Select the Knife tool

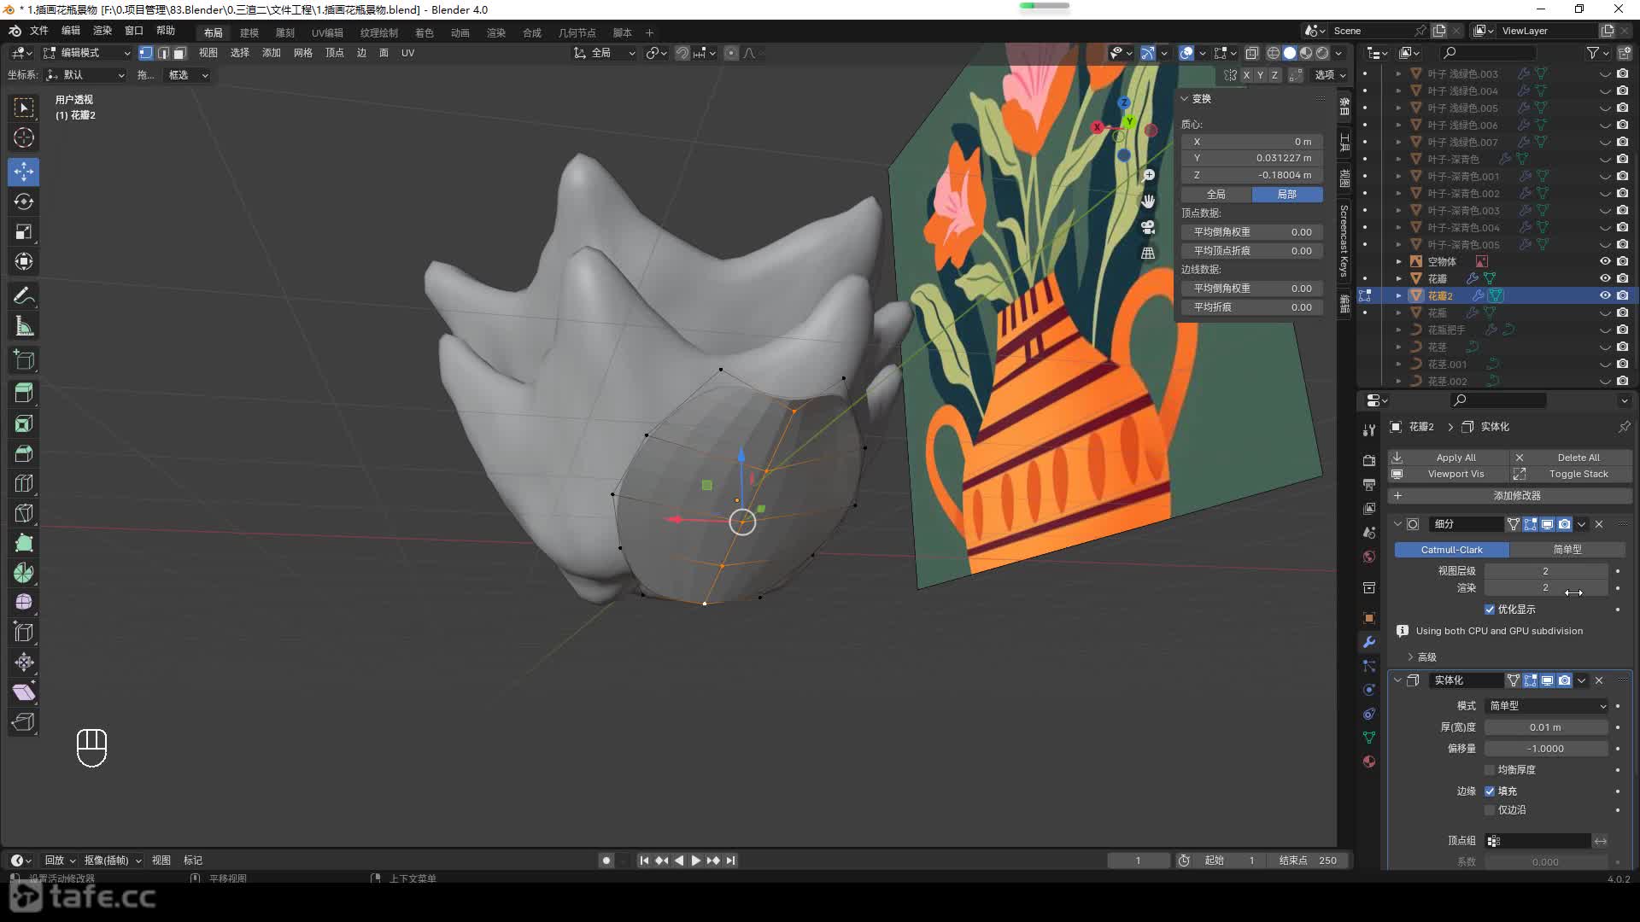(24, 513)
